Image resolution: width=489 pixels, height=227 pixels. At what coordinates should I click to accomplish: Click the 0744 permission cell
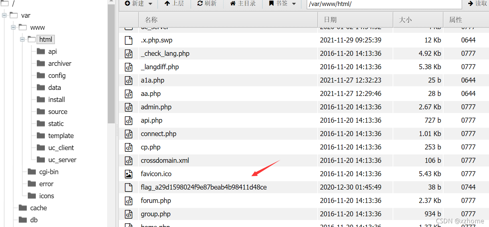468,187
